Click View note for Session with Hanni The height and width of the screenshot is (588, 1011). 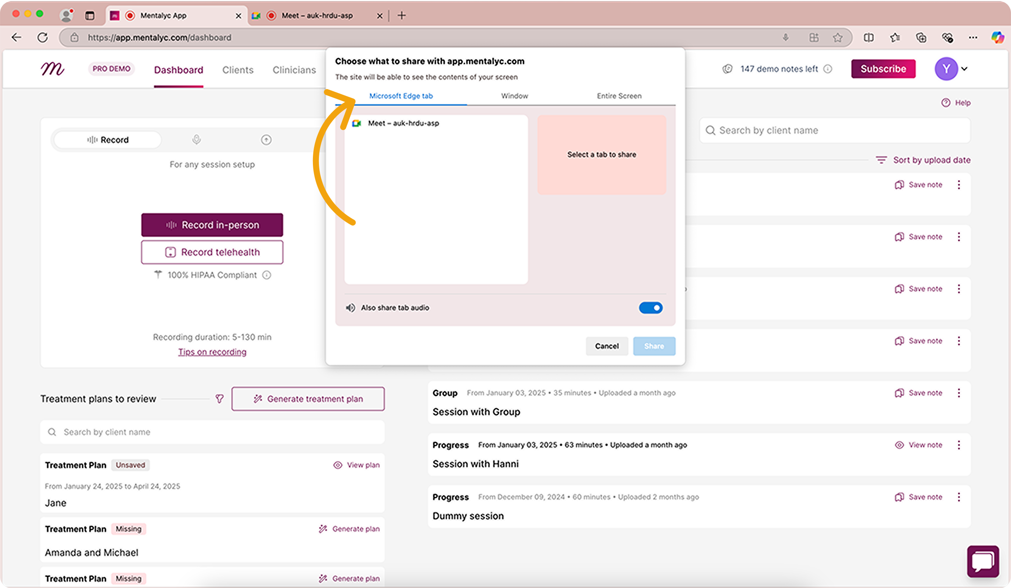tap(919, 445)
